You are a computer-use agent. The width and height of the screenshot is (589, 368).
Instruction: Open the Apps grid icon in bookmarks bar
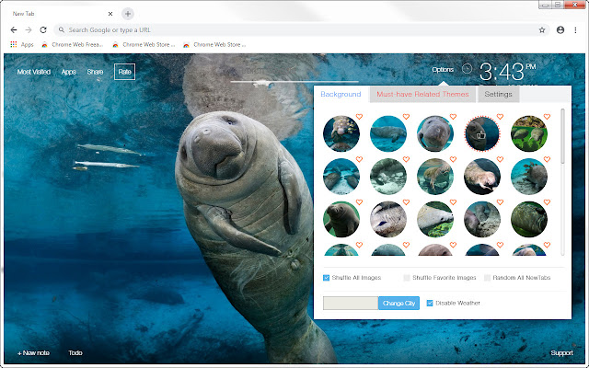[x=14, y=44]
